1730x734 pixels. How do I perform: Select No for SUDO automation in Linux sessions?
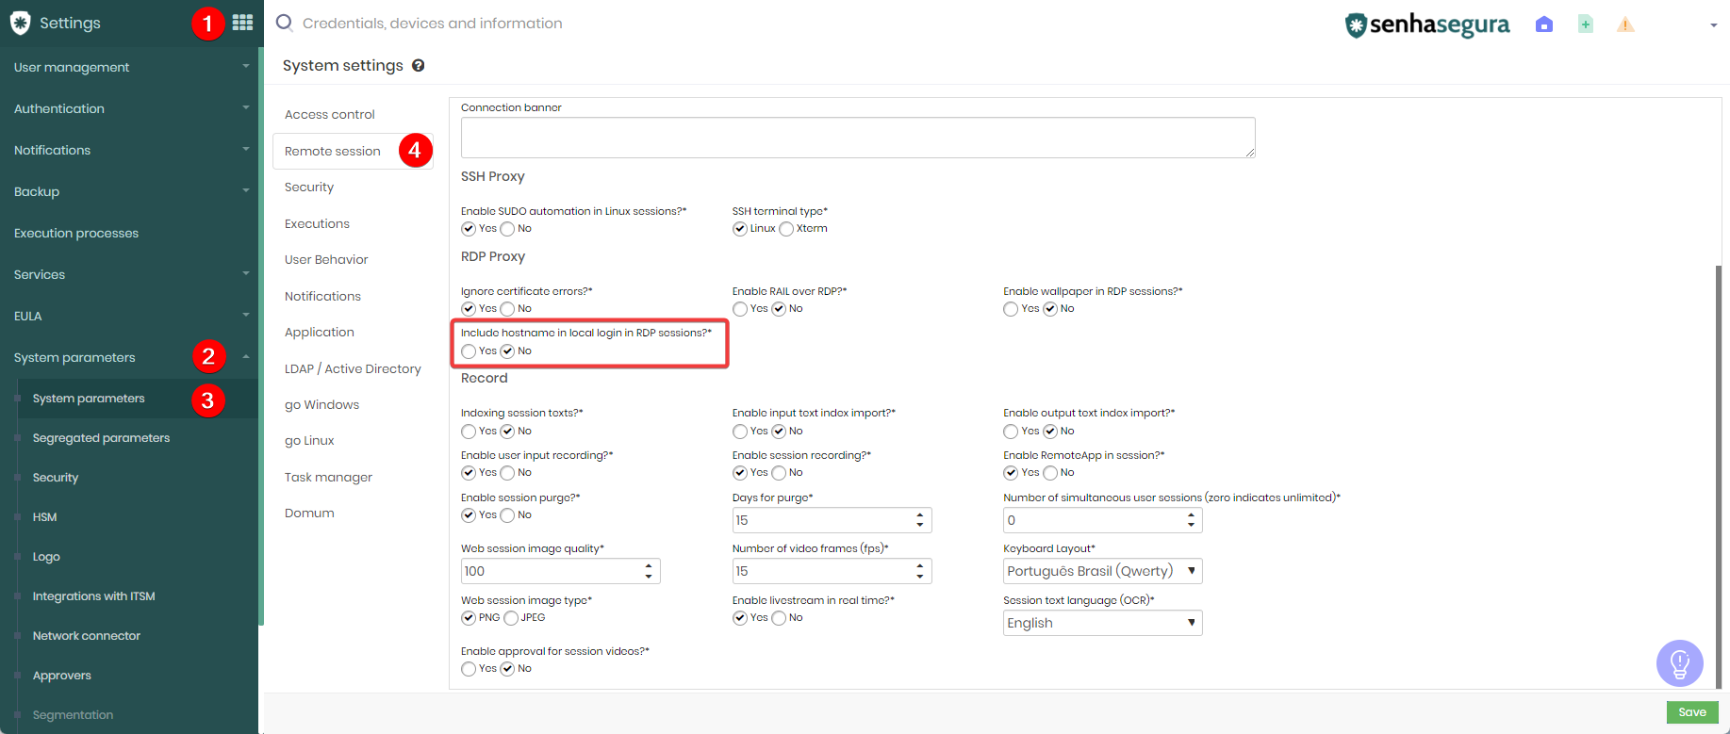(x=507, y=229)
